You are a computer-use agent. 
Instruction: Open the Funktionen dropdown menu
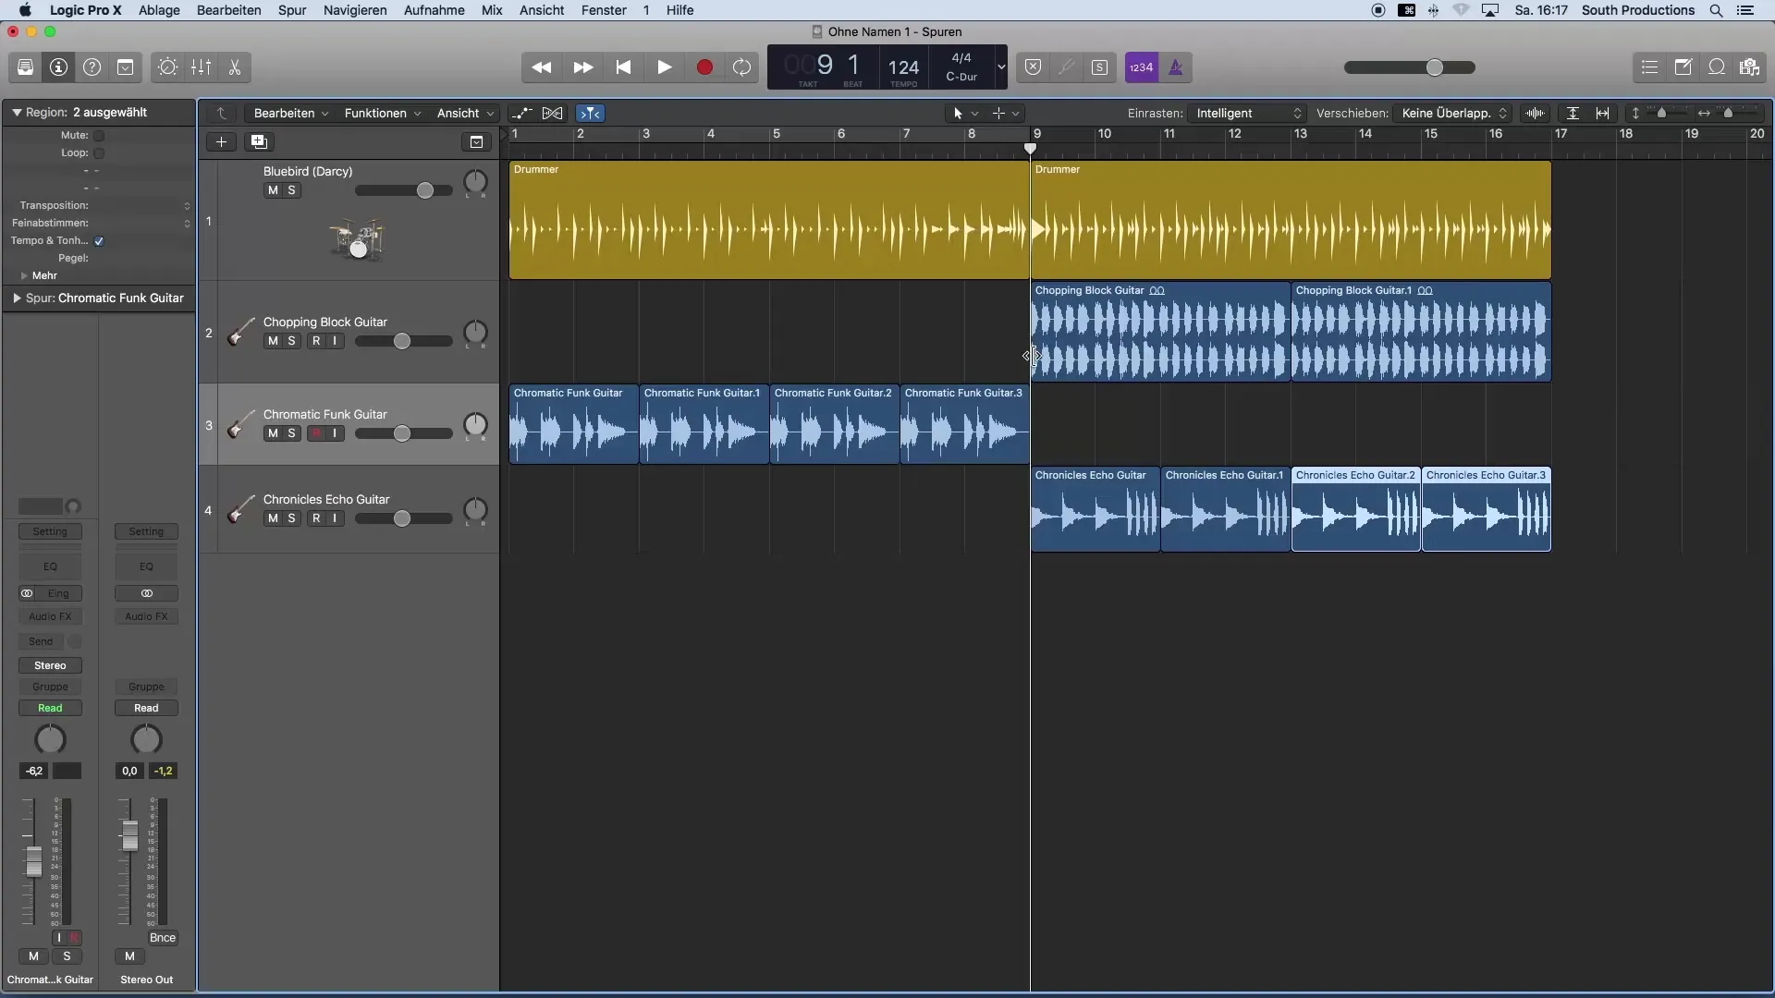383,114
